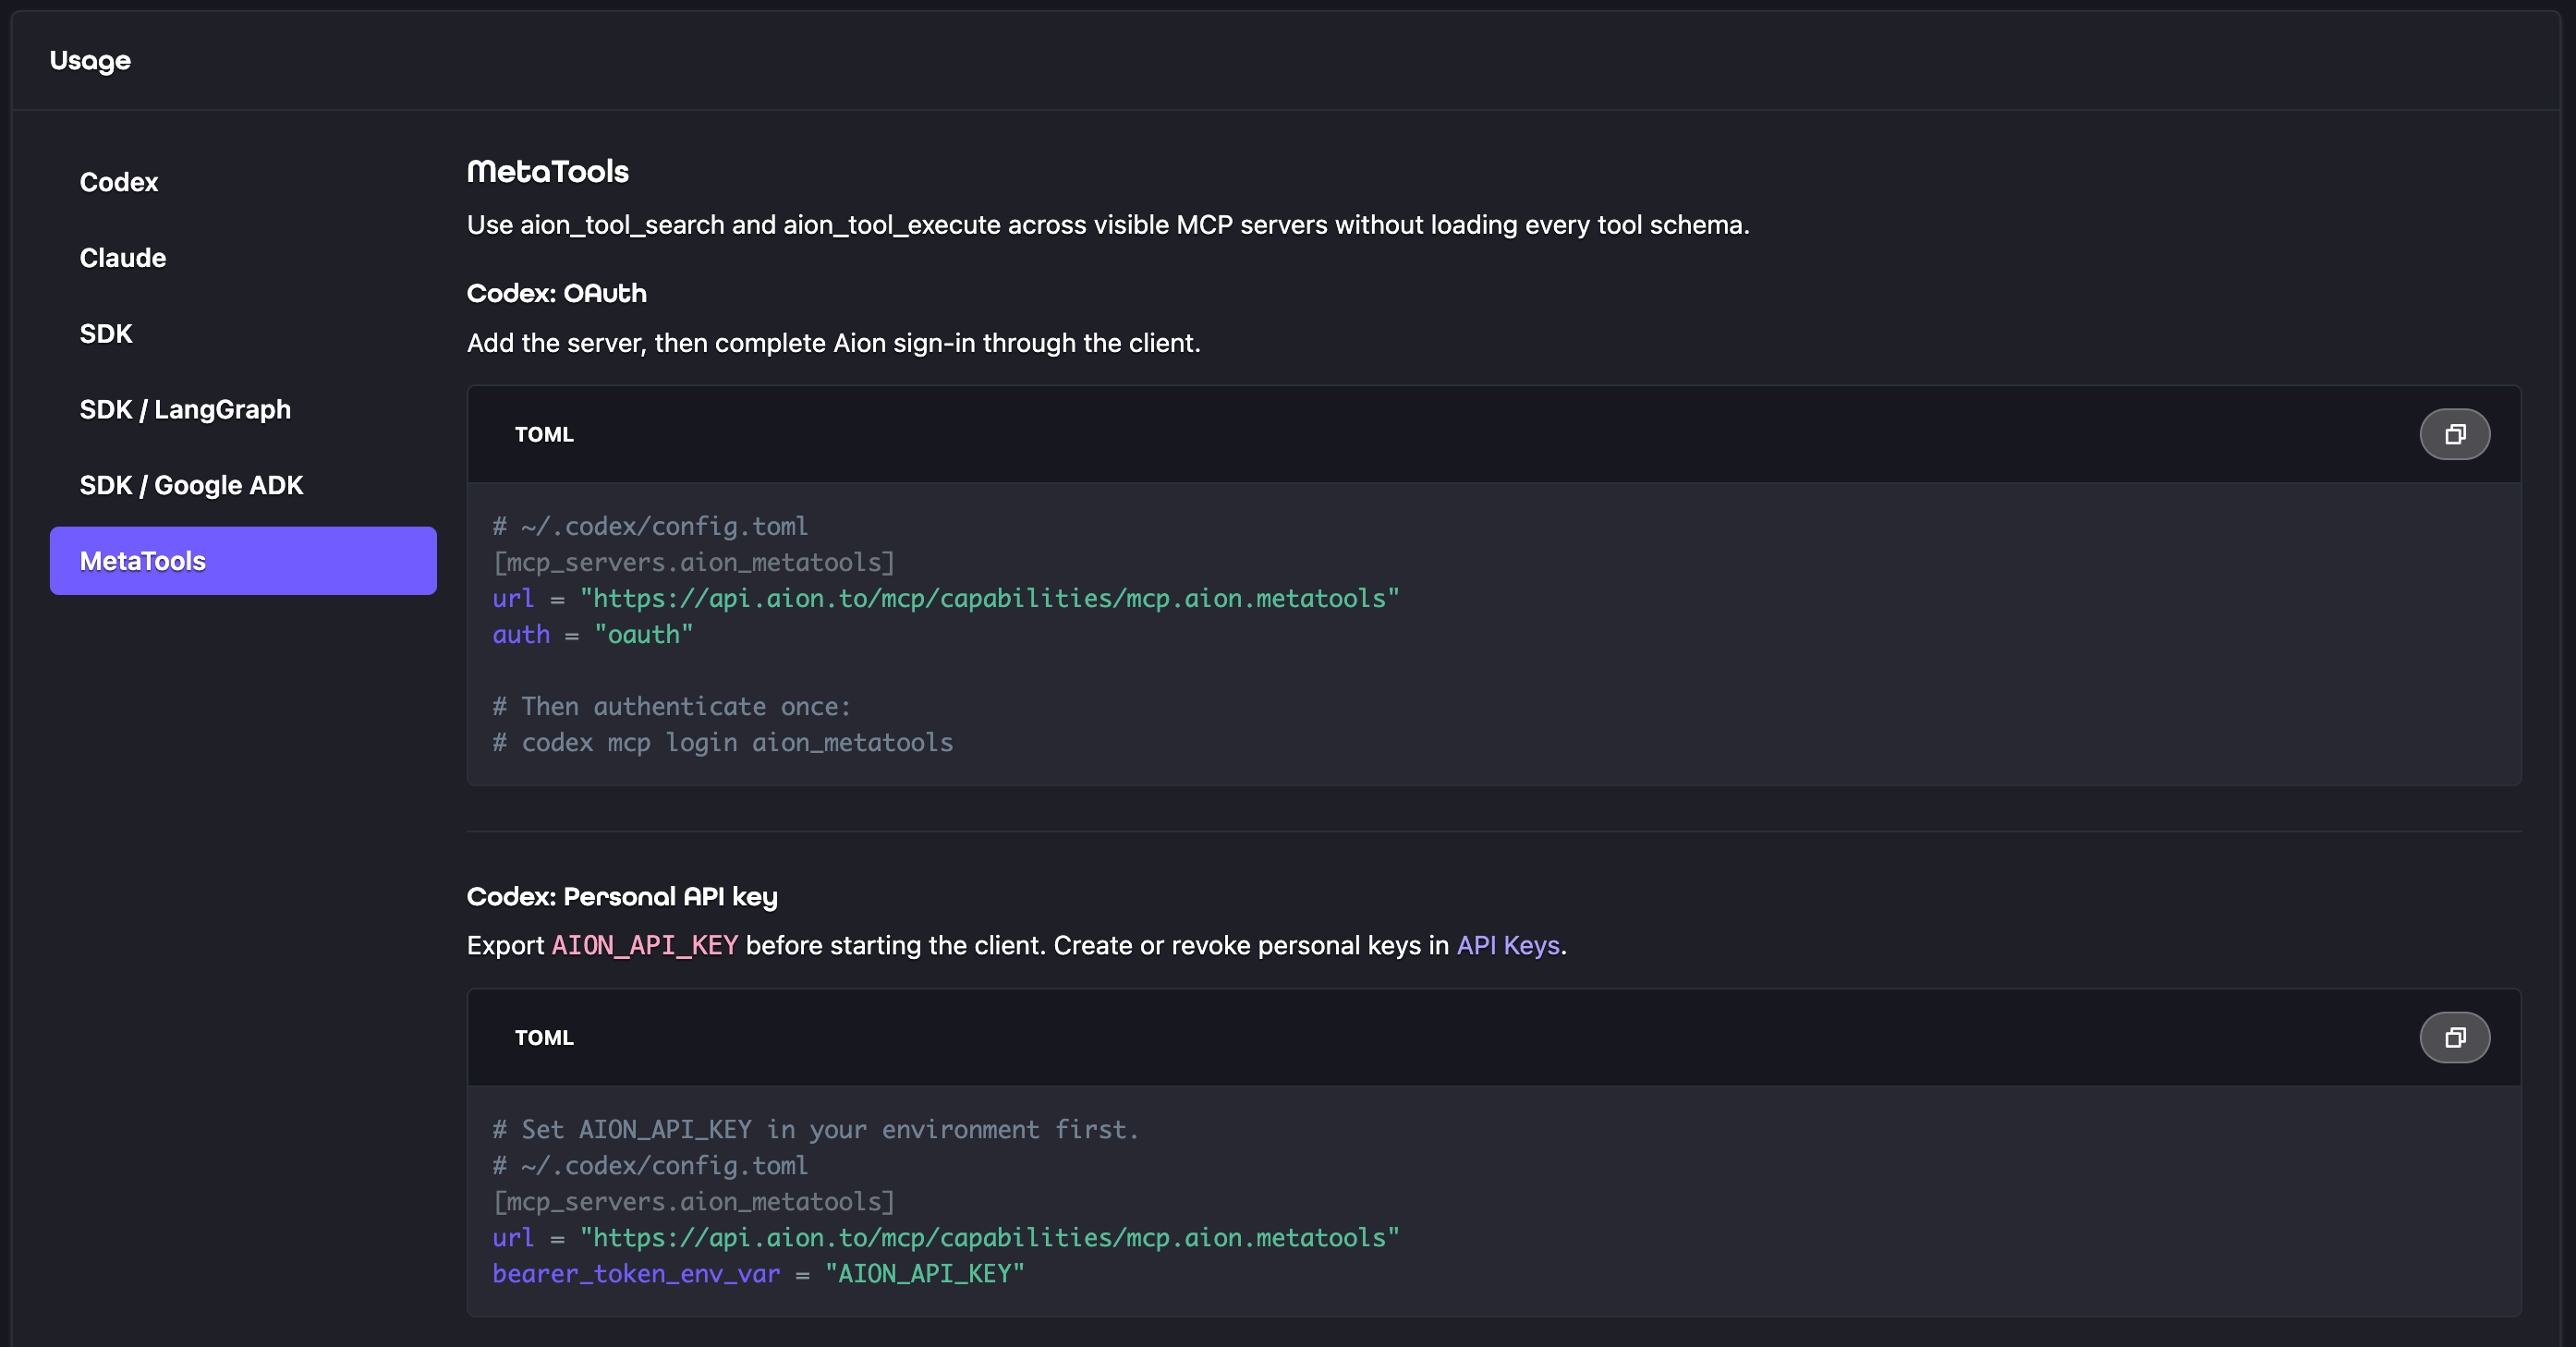Screen dimensions: 2576x1347
Task: Click the MetaTools section heading
Action: pos(548,172)
